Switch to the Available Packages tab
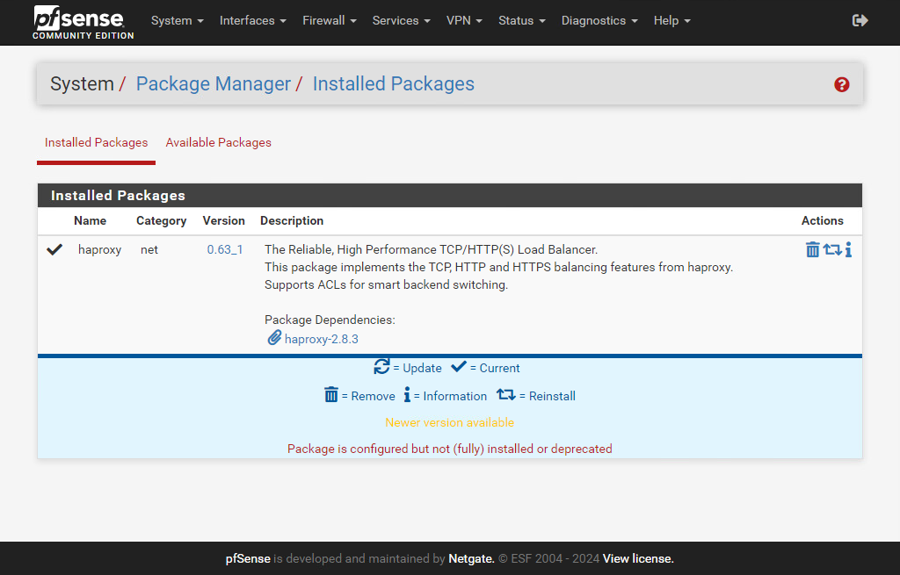The height and width of the screenshot is (575, 900). coord(218,143)
